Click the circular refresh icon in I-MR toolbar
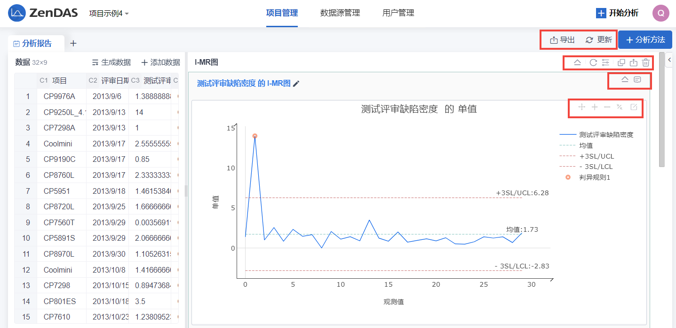The height and width of the screenshot is (328, 676). tap(593, 62)
